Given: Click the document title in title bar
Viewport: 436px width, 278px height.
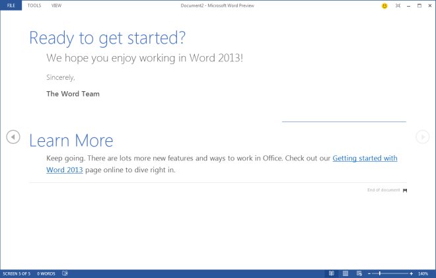Looking at the screenshot, I should click(x=217, y=5).
